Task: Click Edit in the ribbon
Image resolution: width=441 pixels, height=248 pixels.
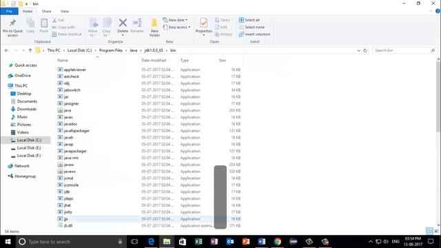Action: tap(221, 28)
